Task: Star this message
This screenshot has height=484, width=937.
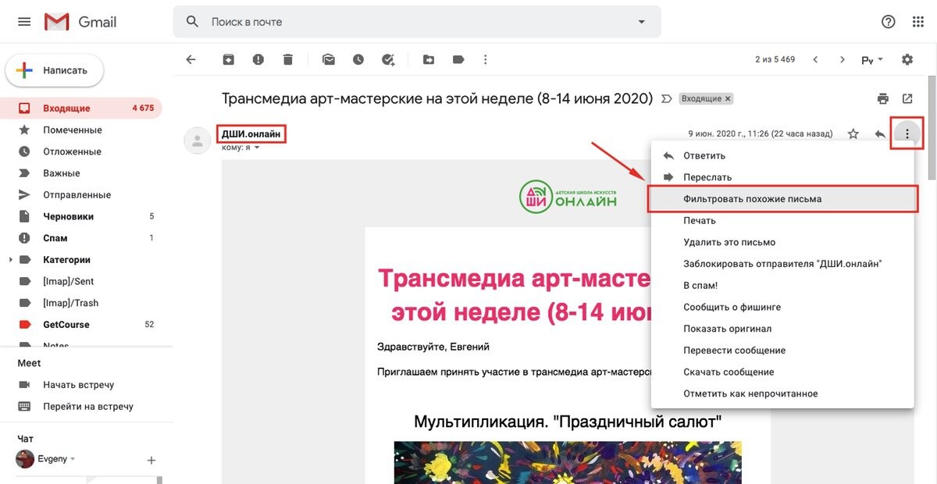Action: click(853, 134)
